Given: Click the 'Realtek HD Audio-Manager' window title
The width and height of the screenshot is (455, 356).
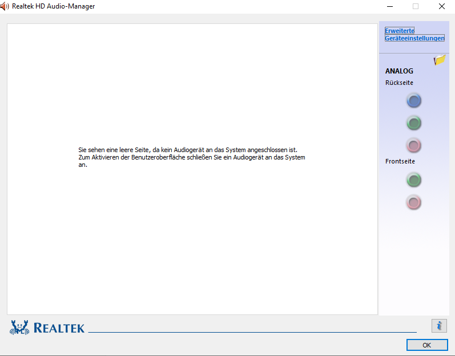Looking at the screenshot, I should (54, 6).
